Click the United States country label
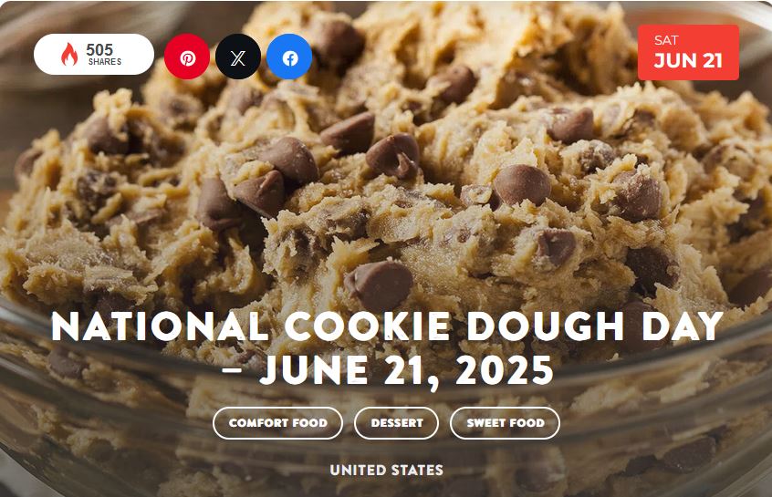772x497 pixels. pyautogui.click(x=387, y=470)
